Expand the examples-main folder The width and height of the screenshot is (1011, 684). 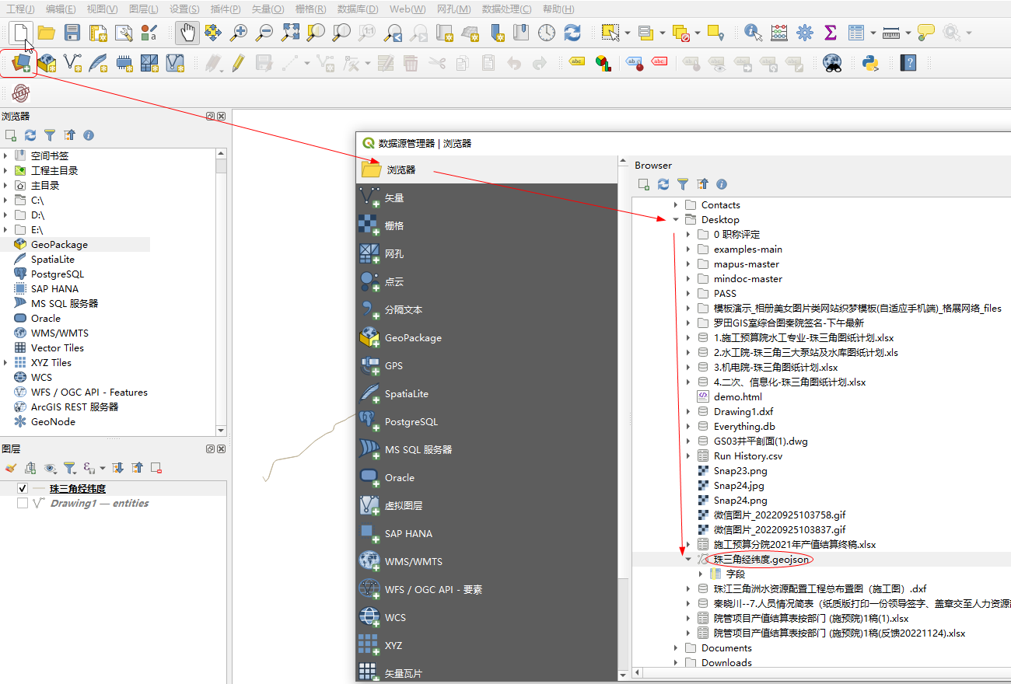click(688, 250)
